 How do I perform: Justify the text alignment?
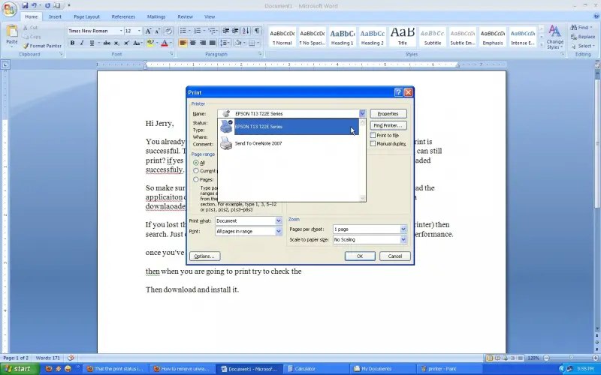point(212,43)
